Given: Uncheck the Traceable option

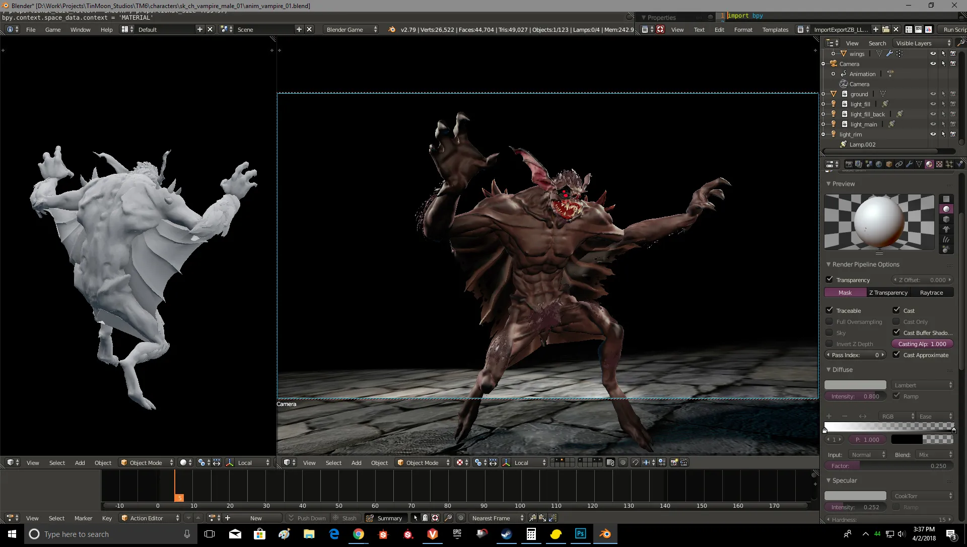Looking at the screenshot, I should pos(830,310).
